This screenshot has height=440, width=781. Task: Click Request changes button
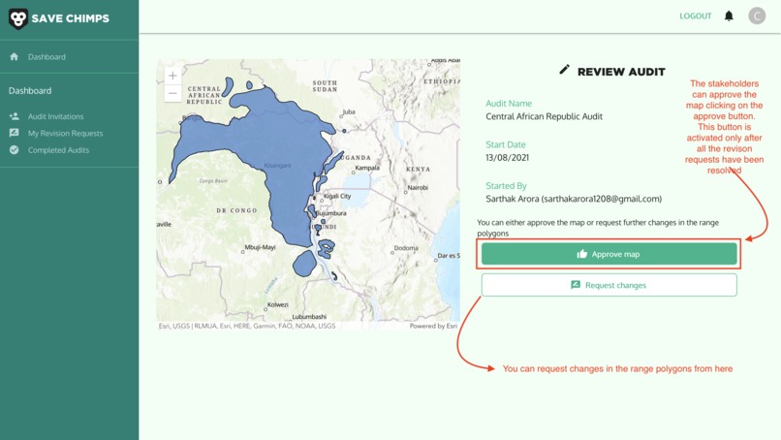click(609, 285)
